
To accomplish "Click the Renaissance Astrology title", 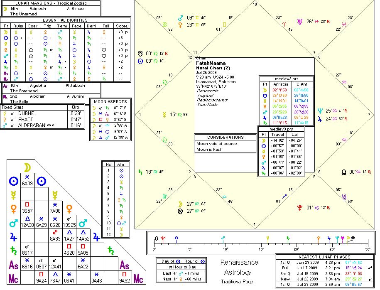I will tap(239, 267).
